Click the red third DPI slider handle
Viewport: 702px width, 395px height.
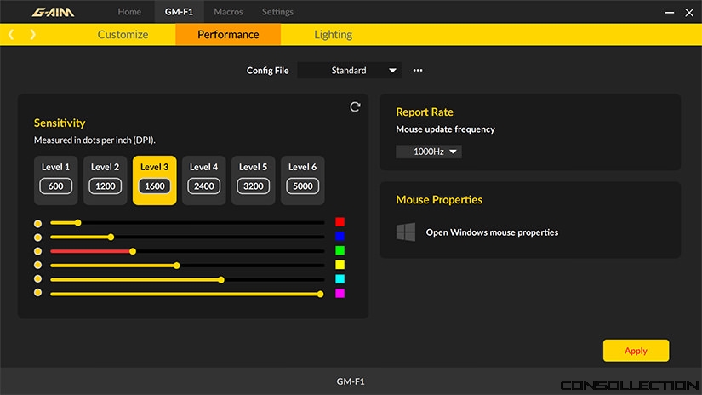pyautogui.click(x=133, y=251)
